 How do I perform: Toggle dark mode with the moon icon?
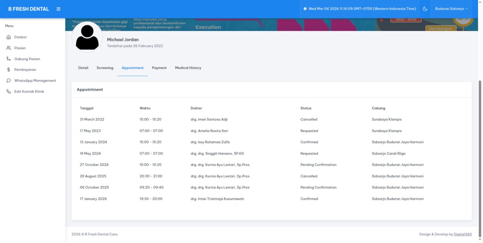[x=425, y=9]
